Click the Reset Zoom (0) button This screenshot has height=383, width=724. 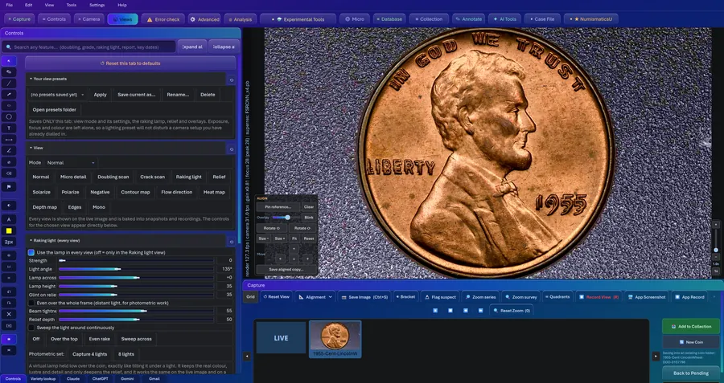coord(511,311)
